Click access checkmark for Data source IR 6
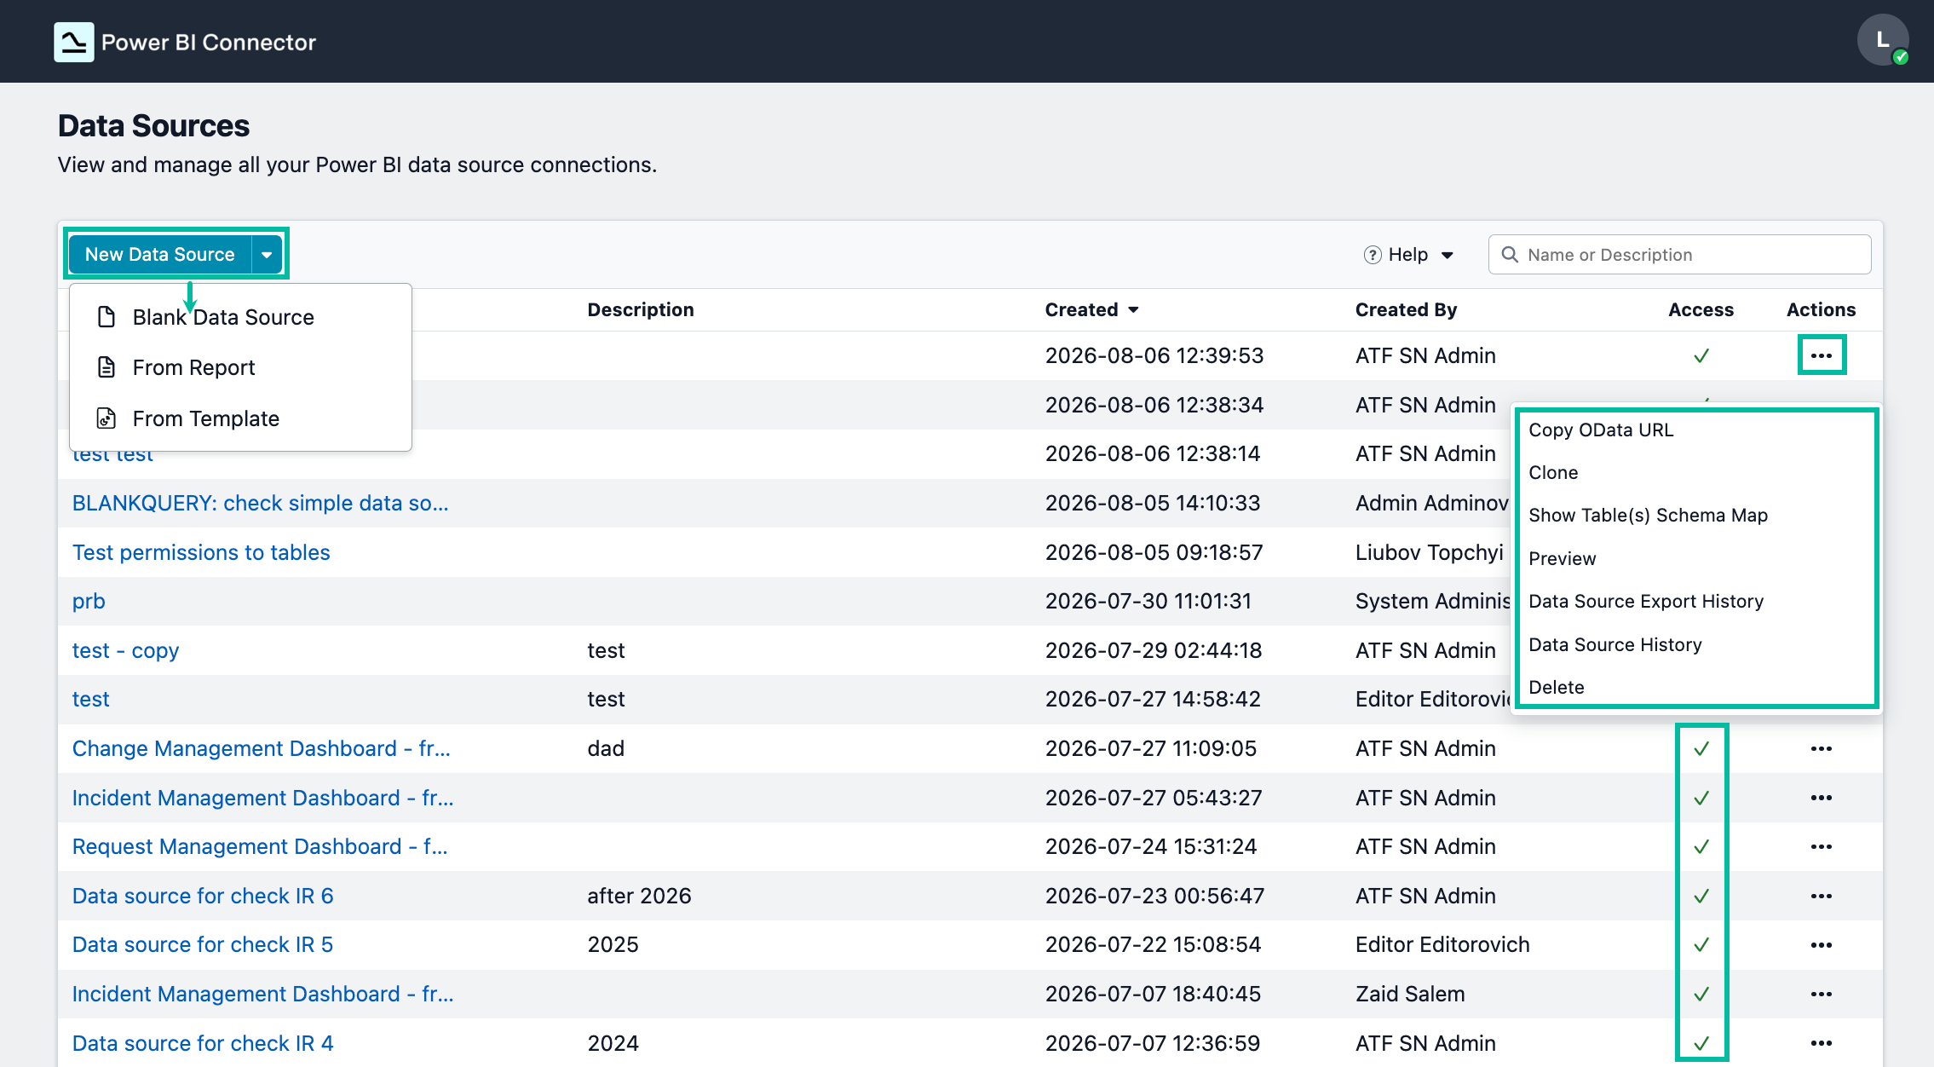1934x1067 pixels. click(x=1701, y=896)
